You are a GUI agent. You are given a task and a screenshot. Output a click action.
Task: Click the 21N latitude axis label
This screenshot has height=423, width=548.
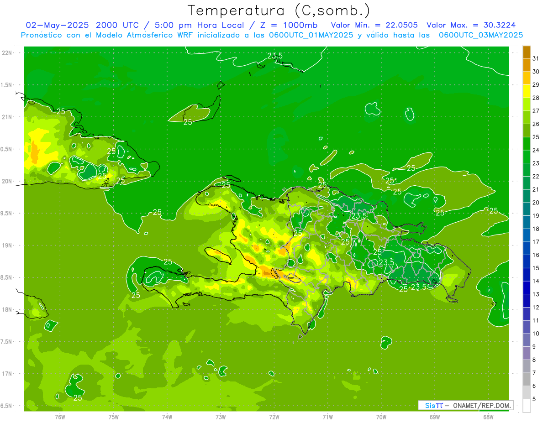[x=7, y=117]
